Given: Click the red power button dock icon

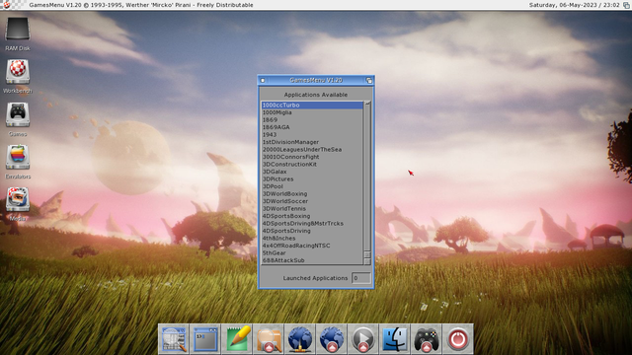Looking at the screenshot, I should click(x=457, y=339).
